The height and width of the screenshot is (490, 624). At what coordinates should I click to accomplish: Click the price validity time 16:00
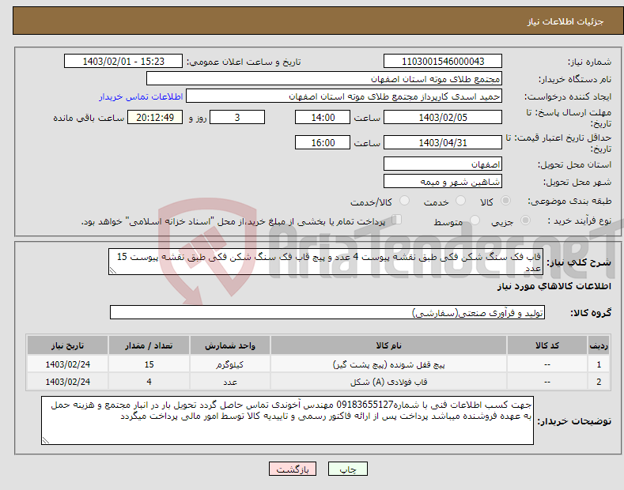[x=323, y=142]
